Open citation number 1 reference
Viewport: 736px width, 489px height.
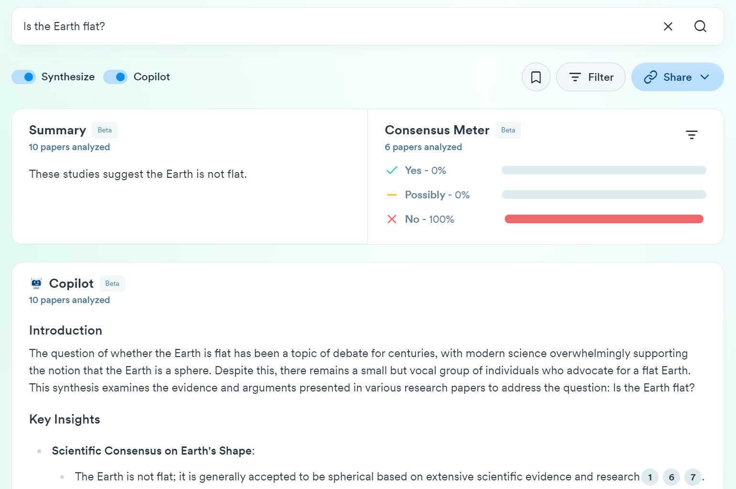point(649,477)
